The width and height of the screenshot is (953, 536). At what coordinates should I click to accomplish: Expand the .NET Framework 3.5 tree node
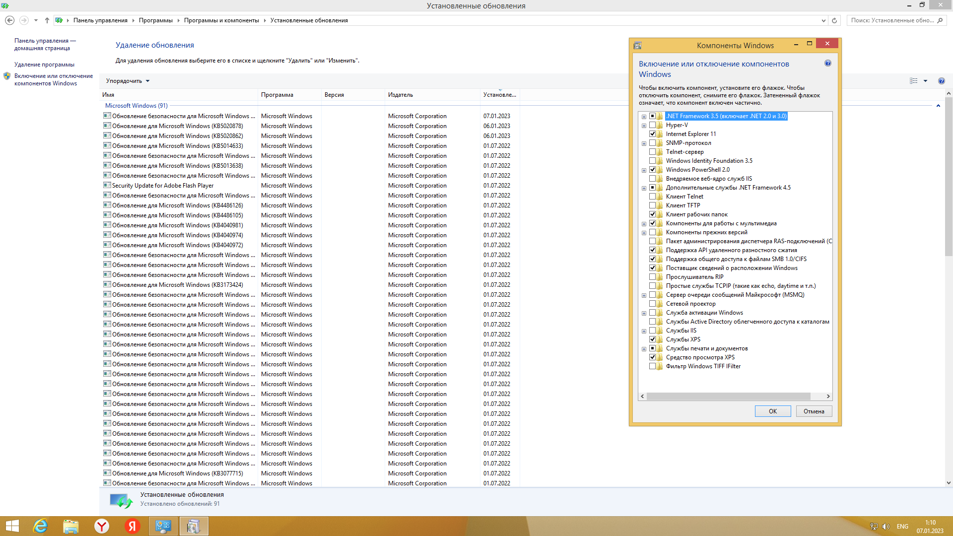pyautogui.click(x=644, y=117)
